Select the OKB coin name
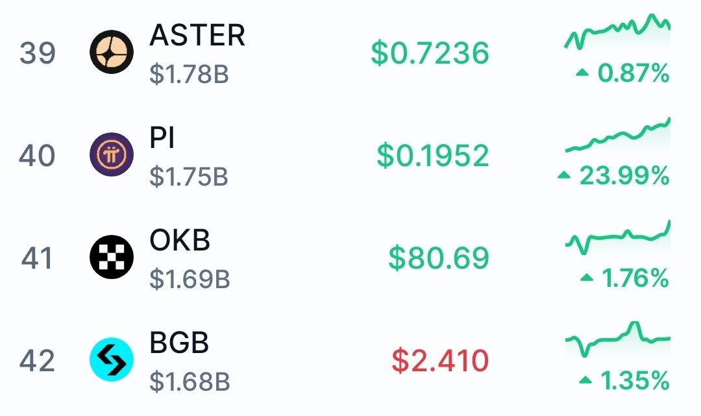The width and height of the screenshot is (701, 416). click(180, 240)
